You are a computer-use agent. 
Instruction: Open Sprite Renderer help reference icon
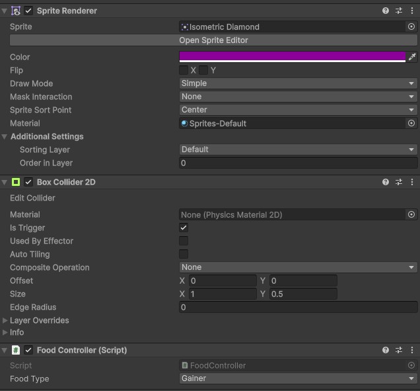coord(386,11)
